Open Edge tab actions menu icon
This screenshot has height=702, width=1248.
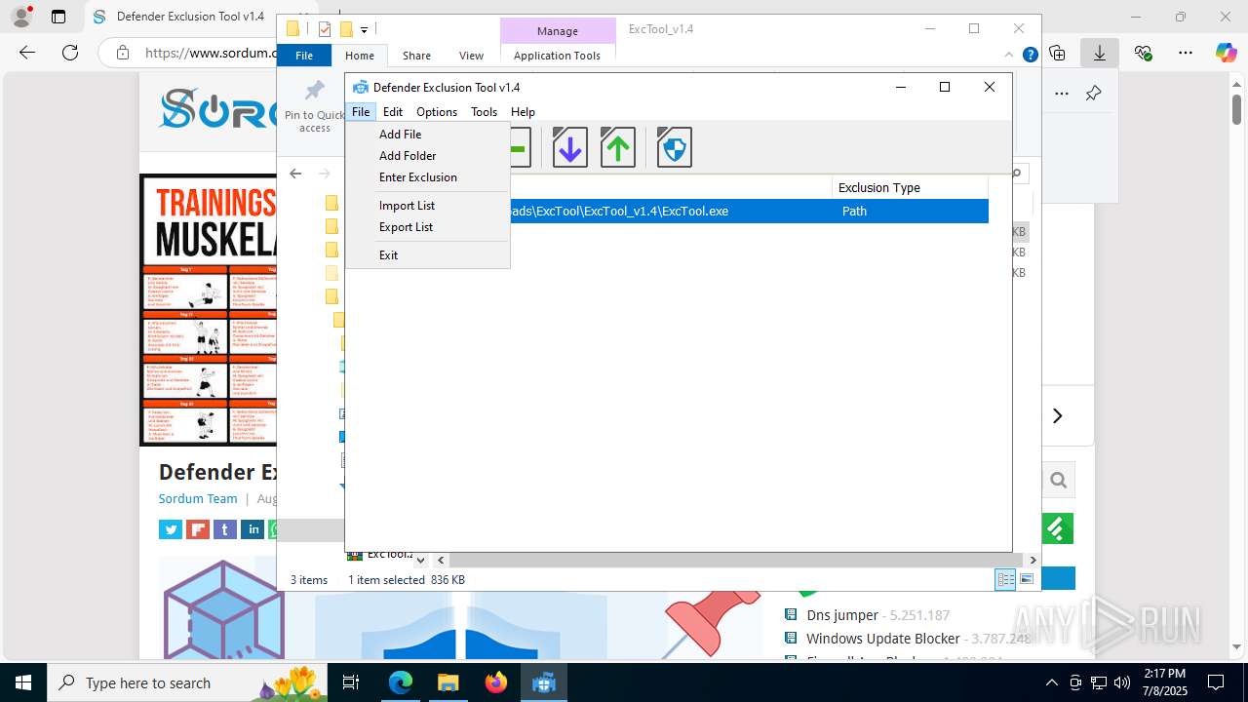58,17
